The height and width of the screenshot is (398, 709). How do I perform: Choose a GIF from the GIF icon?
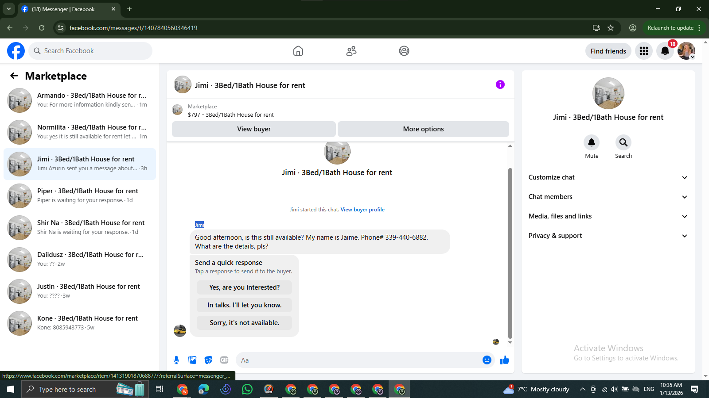coord(224,360)
